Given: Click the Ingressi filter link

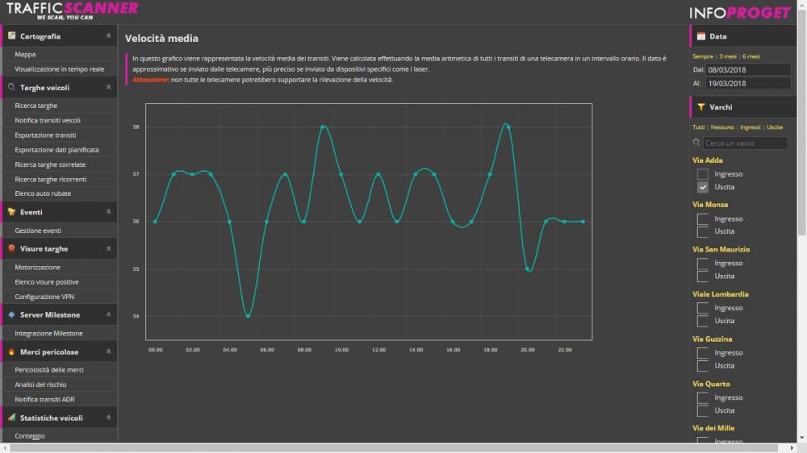Looking at the screenshot, I should point(750,127).
